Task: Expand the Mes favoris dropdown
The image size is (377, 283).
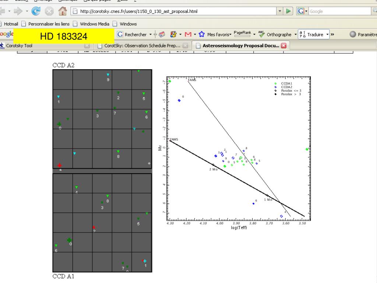Action: tap(230, 34)
